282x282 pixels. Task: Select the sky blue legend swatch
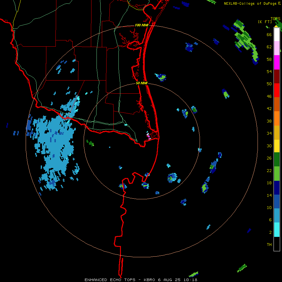pos(277,216)
